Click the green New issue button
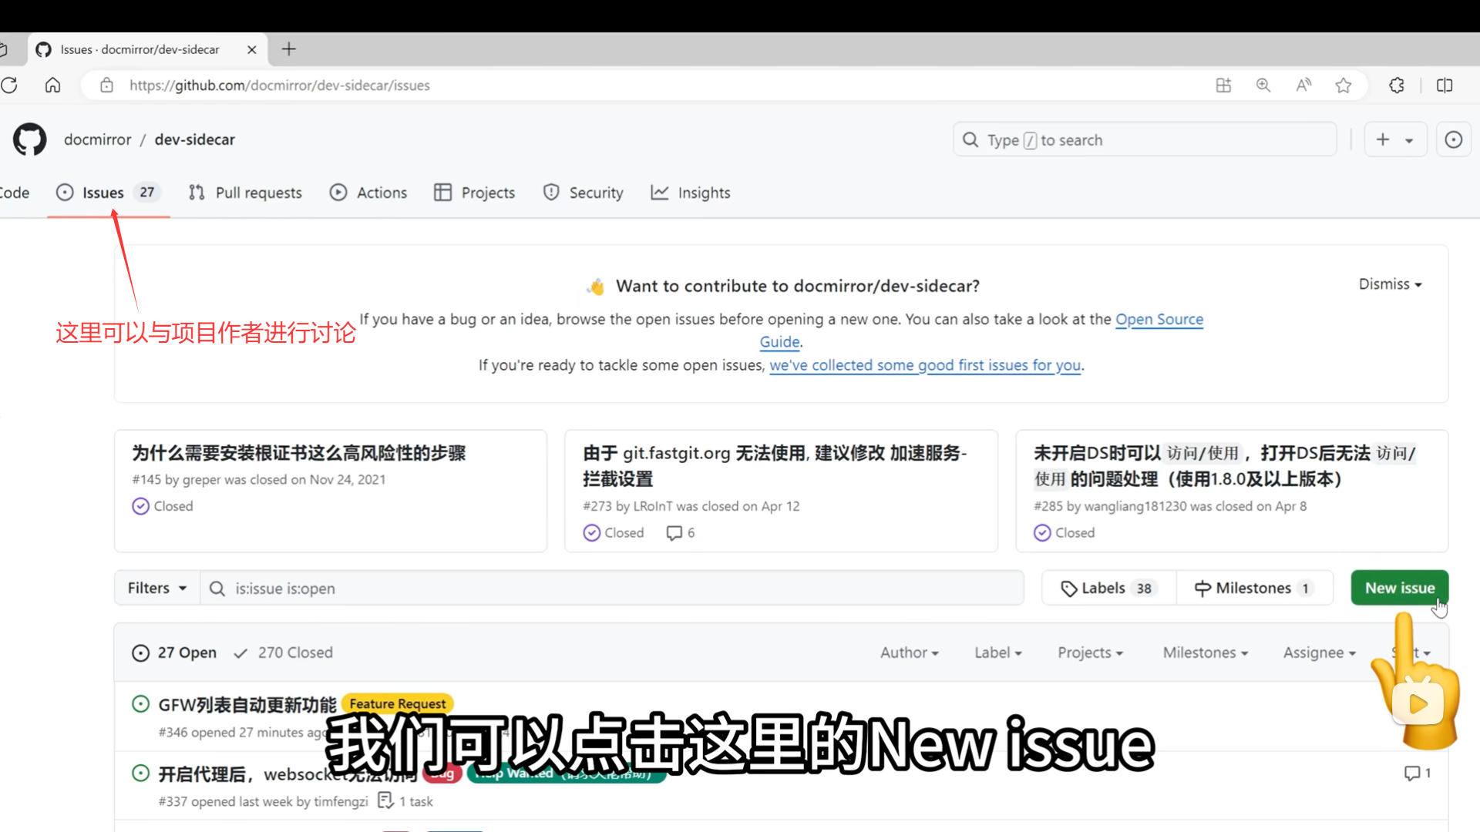Screen dimensions: 1480x832 1399,588
